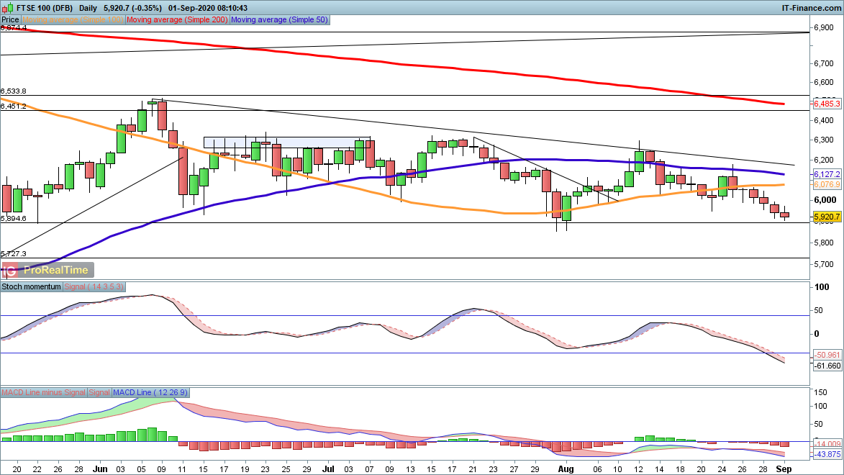Screen dimensions: 844x475
Task: Click the red 200 SMA value tag 6,485.3
Action: tap(826, 104)
